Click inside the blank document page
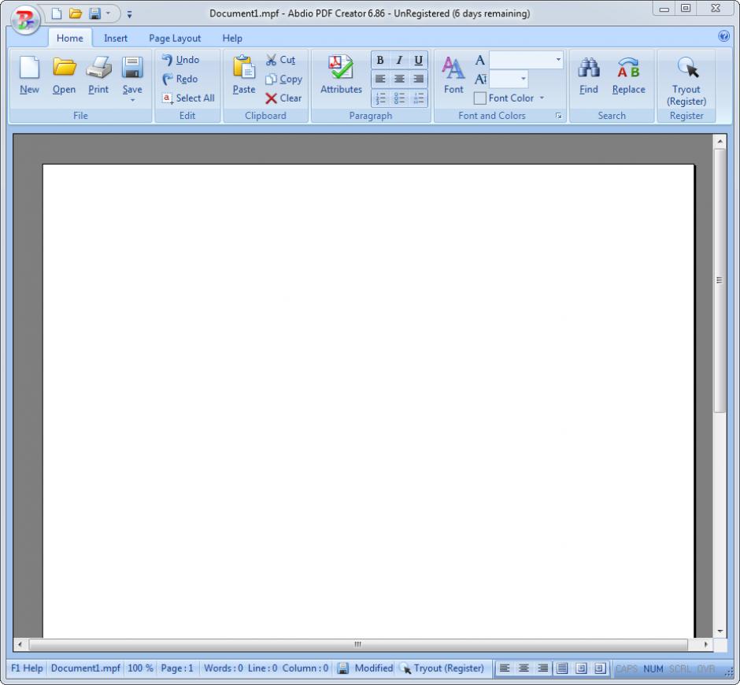Image resolution: width=740 pixels, height=685 pixels. point(368,402)
